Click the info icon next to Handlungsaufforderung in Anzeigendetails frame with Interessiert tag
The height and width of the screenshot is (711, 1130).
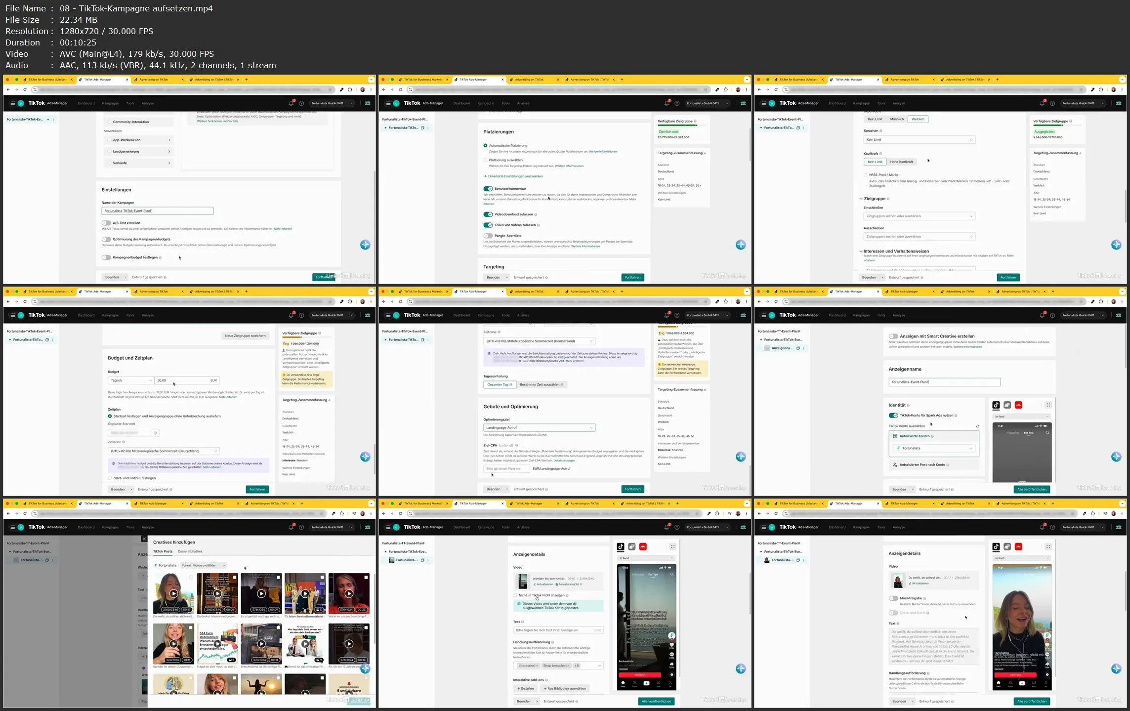[x=553, y=642]
